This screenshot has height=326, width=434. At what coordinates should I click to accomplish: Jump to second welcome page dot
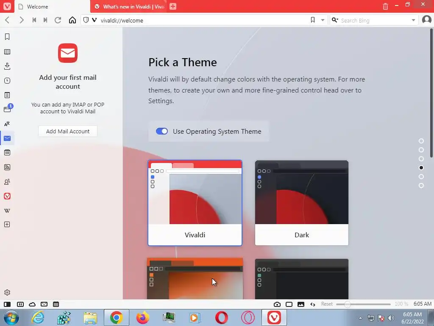[421, 150]
